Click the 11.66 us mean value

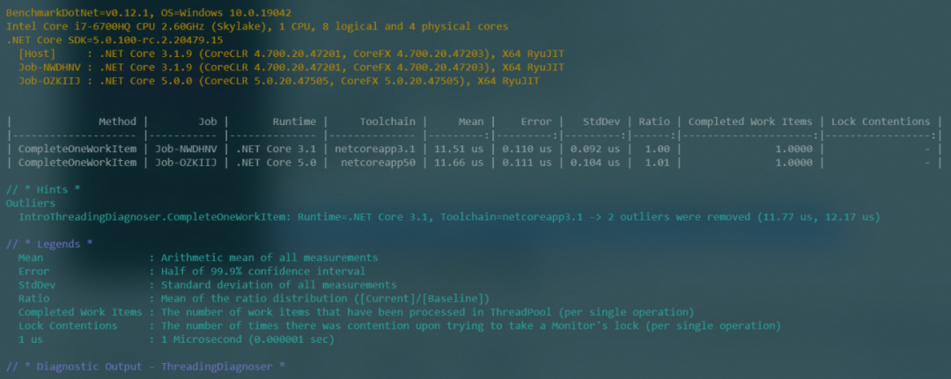(459, 163)
